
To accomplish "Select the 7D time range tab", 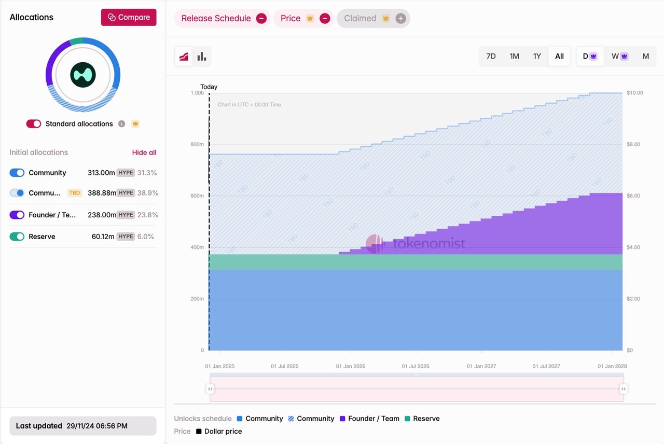I will pyautogui.click(x=491, y=57).
